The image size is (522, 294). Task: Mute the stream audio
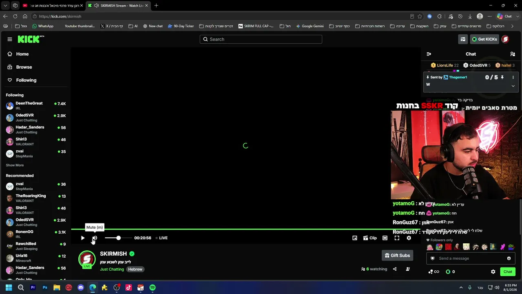tap(95, 238)
